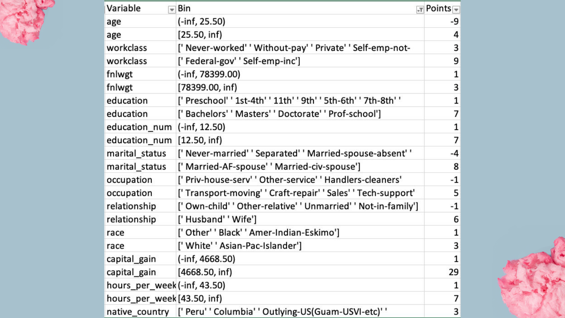Select the Transport-moving occupation bin cell
The image size is (565, 318).
(296, 193)
